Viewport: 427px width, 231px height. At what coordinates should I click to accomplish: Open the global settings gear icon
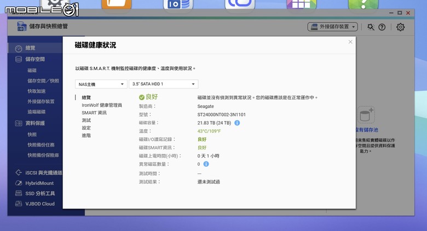point(400,27)
